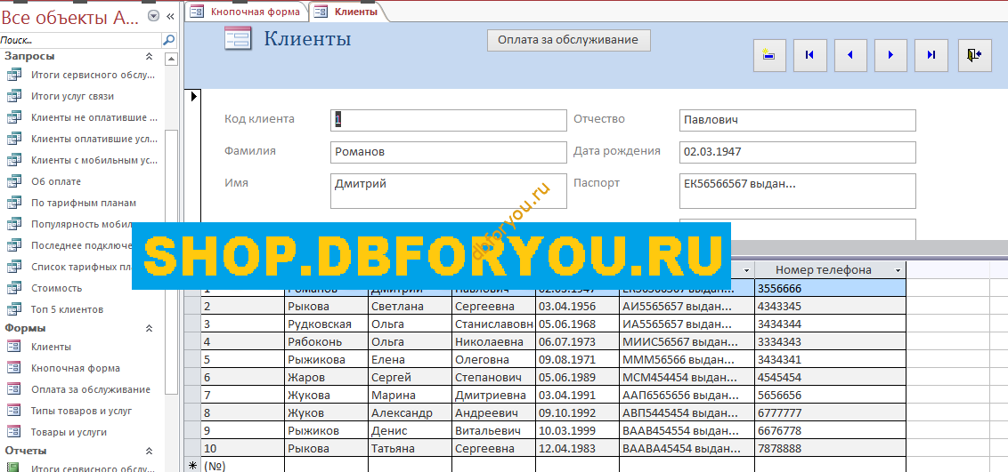This screenshot has width=1008, height=472.
Task: Collapse the Запросы group
Action: pyautogui.click(x=149, y=56)
